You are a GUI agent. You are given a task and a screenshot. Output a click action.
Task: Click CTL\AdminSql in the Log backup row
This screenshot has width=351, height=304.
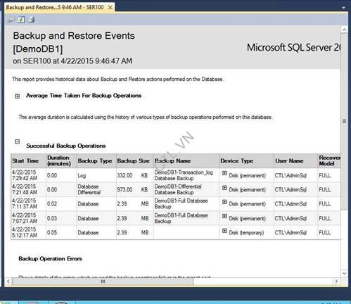(x=291, y=175)
